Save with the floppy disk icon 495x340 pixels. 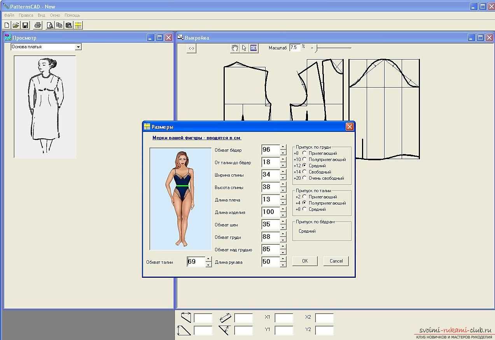(x=25, y=25)
